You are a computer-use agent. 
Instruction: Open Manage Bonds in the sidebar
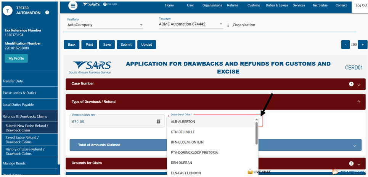pos(29,163)
